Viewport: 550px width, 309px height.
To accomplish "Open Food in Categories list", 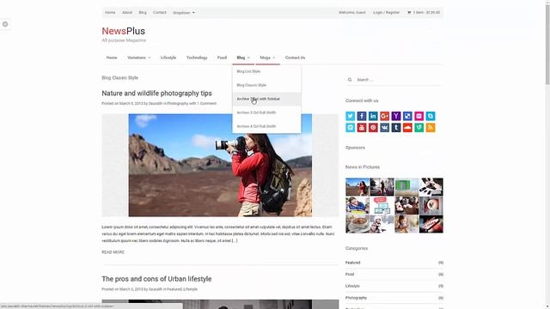I will 350,275.
